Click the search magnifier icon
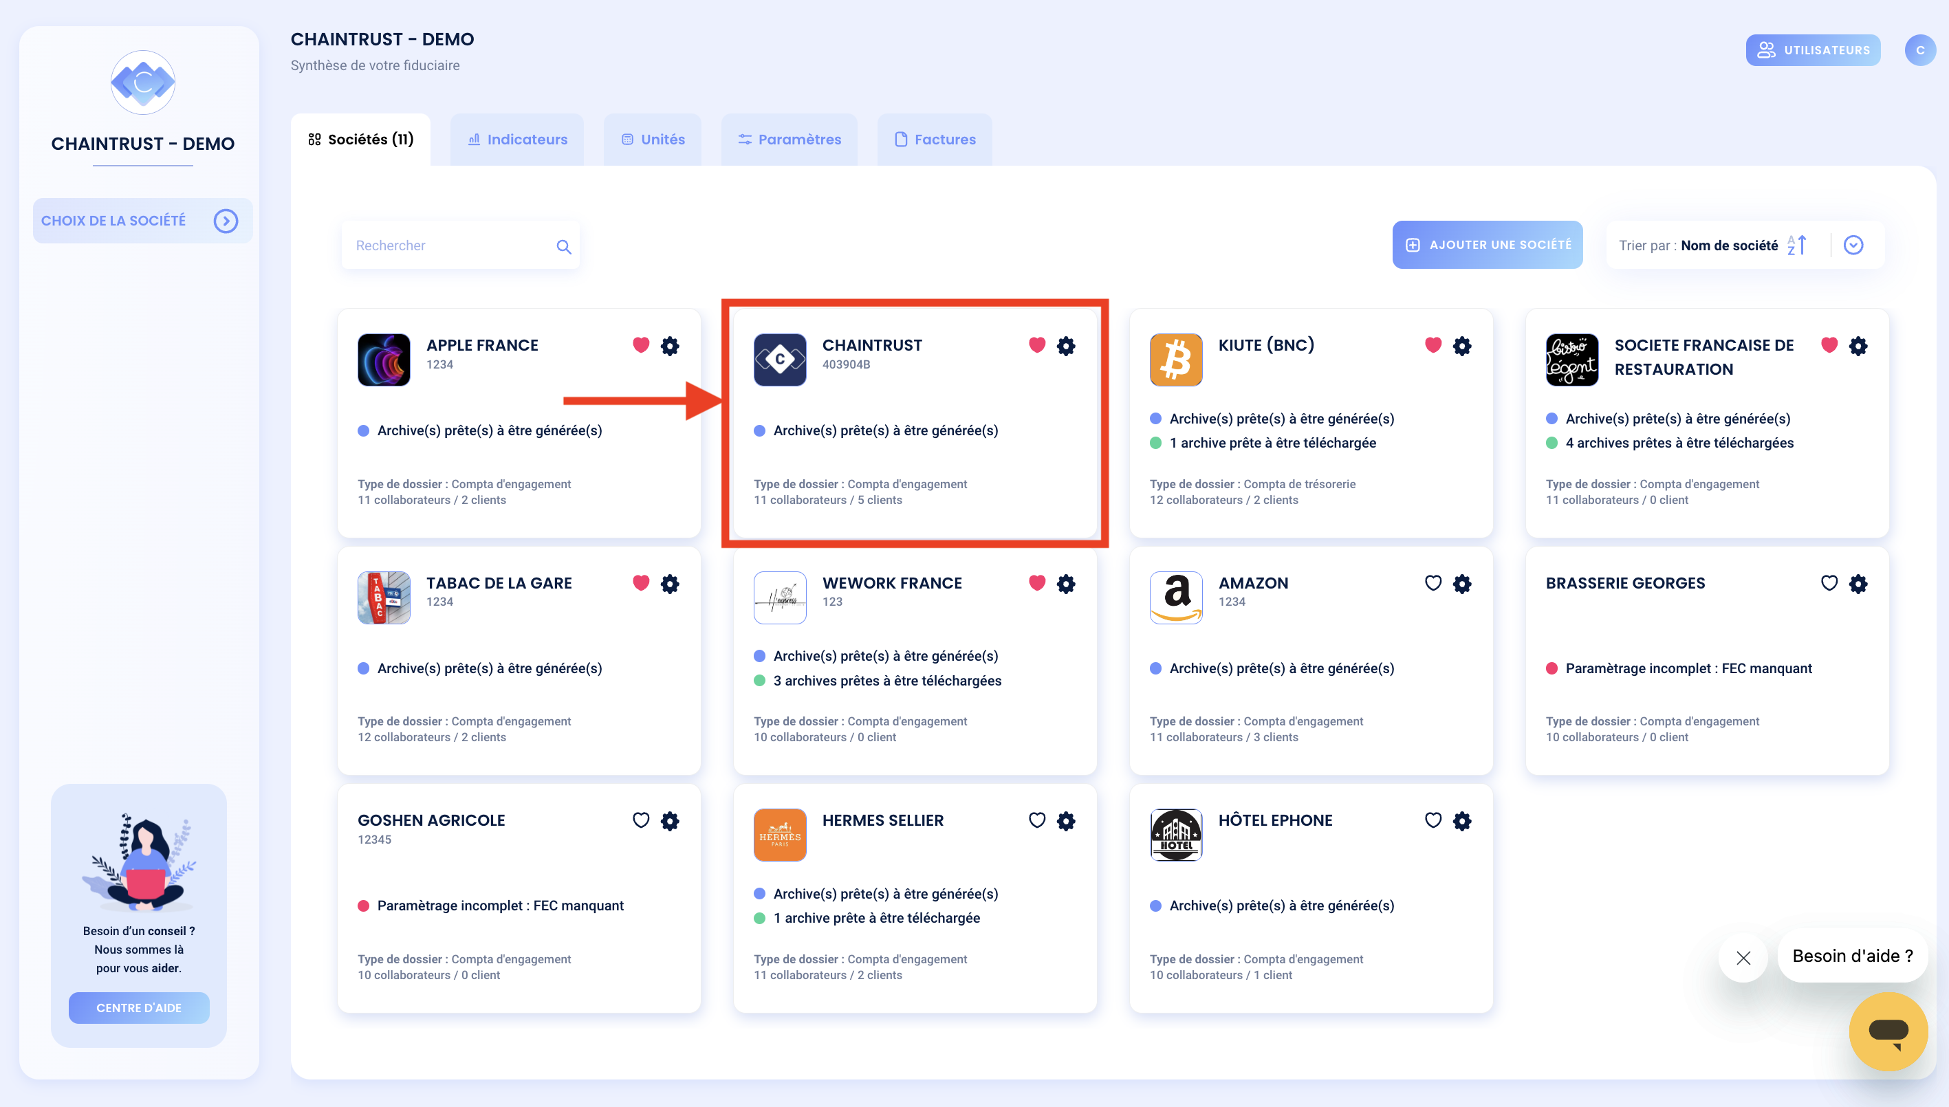Viewport: 1949px width, 1107px height. click(x=563, y=246)
